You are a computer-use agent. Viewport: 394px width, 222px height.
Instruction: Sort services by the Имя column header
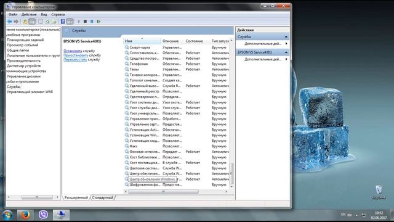pyautogui.click(x=142, y=41)
